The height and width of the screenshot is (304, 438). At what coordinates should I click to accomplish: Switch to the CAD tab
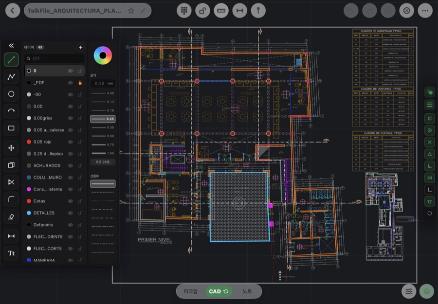(x=219, y=291)
